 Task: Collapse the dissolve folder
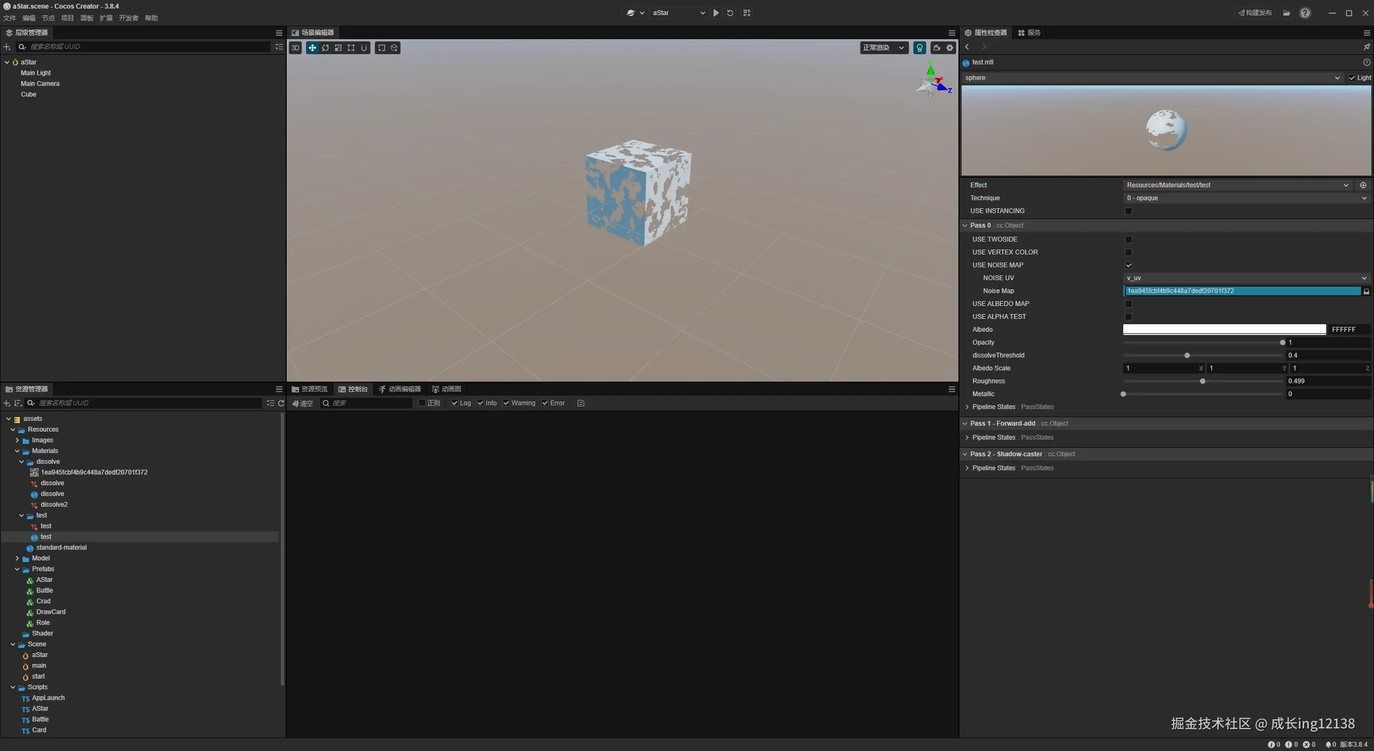(x=21, y=462)
